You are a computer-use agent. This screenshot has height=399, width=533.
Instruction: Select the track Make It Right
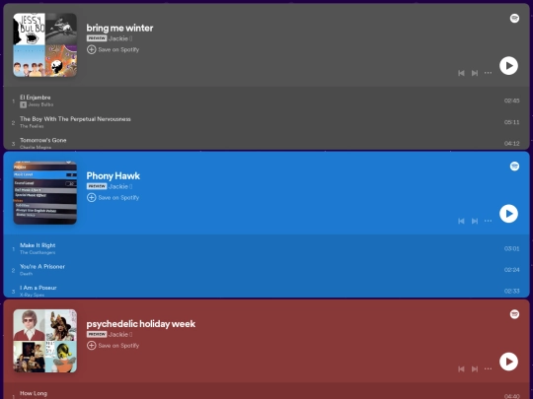coord(38,245)
